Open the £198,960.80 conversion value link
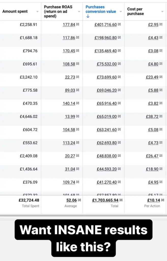This screenshot has width=167, height=261. pos(106,38)
